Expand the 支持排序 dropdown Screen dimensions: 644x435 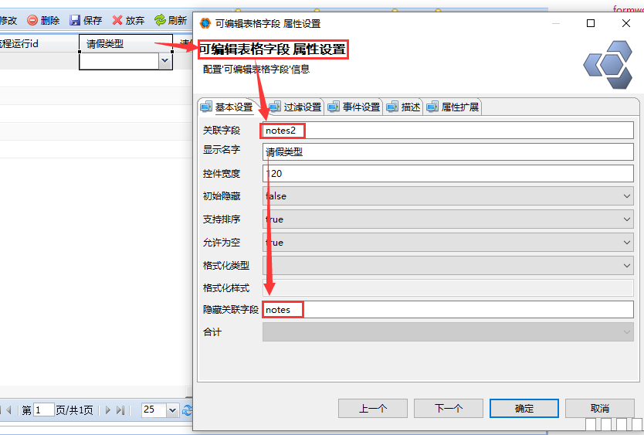click(x=626, y=219)
